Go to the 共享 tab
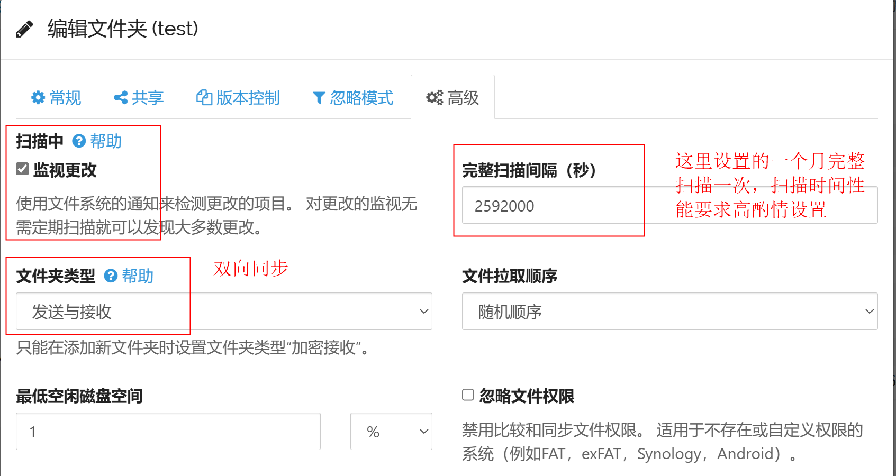Viewport: 896px width, 476px height. (147, 98)
